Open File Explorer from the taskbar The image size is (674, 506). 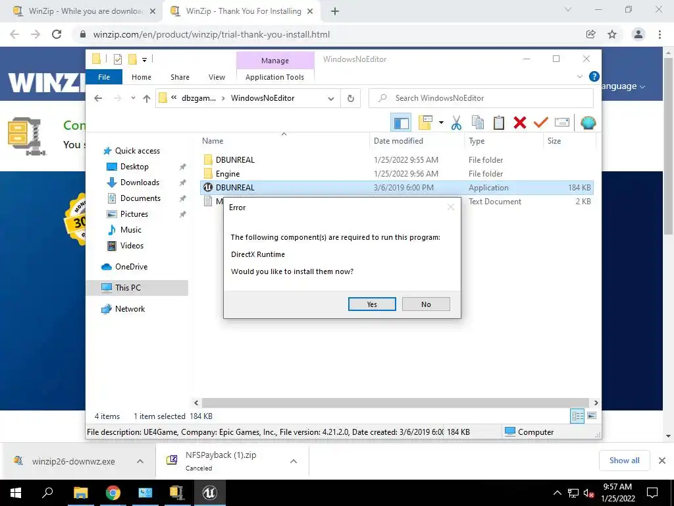[80, 493]
